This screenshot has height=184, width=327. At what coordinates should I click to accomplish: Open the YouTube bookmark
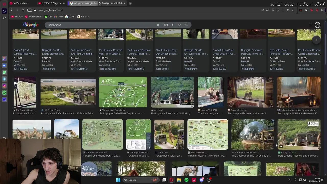click(x=17, y=17)
